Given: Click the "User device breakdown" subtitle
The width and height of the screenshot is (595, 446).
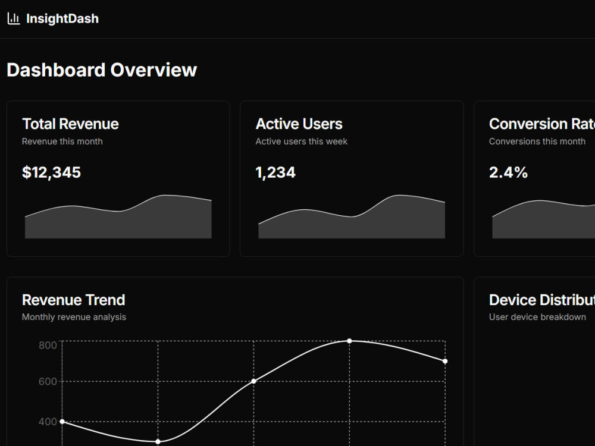Looking at the screenshot, I should [537, 317].
